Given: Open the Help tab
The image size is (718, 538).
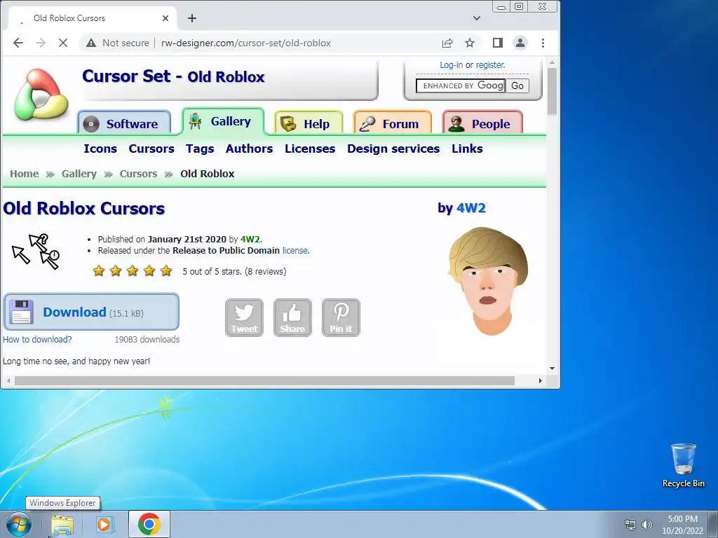Looking at the screenshot, I should [309, 123].
